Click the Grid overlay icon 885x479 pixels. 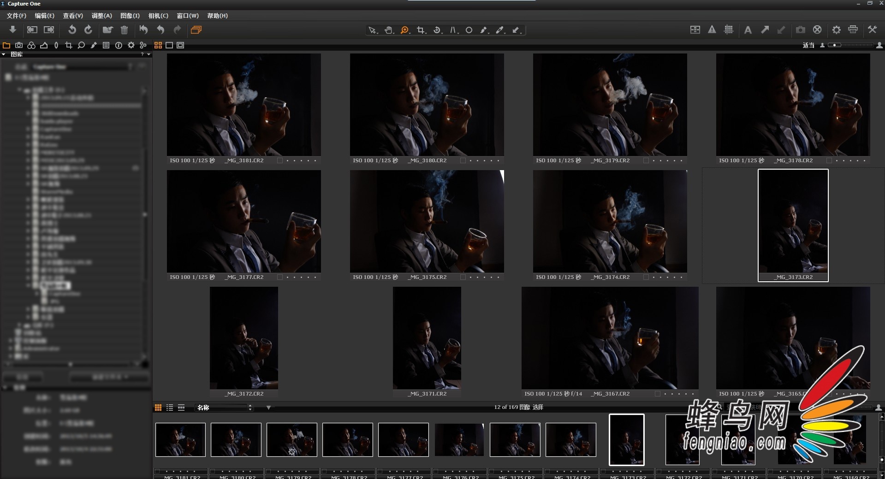pos(729,30)
